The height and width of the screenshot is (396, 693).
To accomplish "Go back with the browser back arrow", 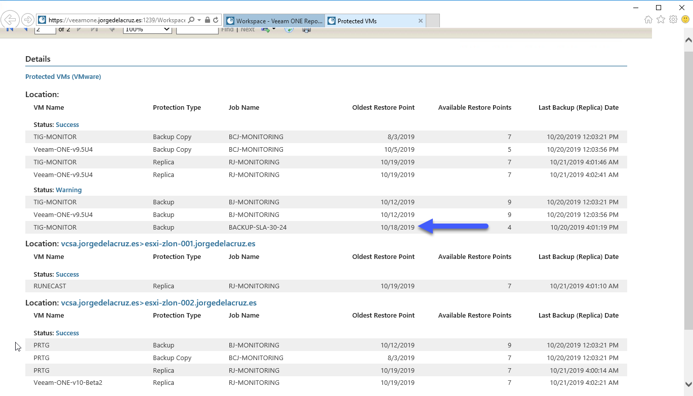I will coord(11,20).
